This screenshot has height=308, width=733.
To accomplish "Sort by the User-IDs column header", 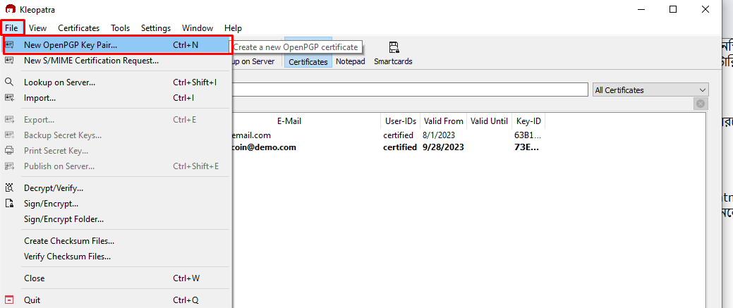I will 401,121.
